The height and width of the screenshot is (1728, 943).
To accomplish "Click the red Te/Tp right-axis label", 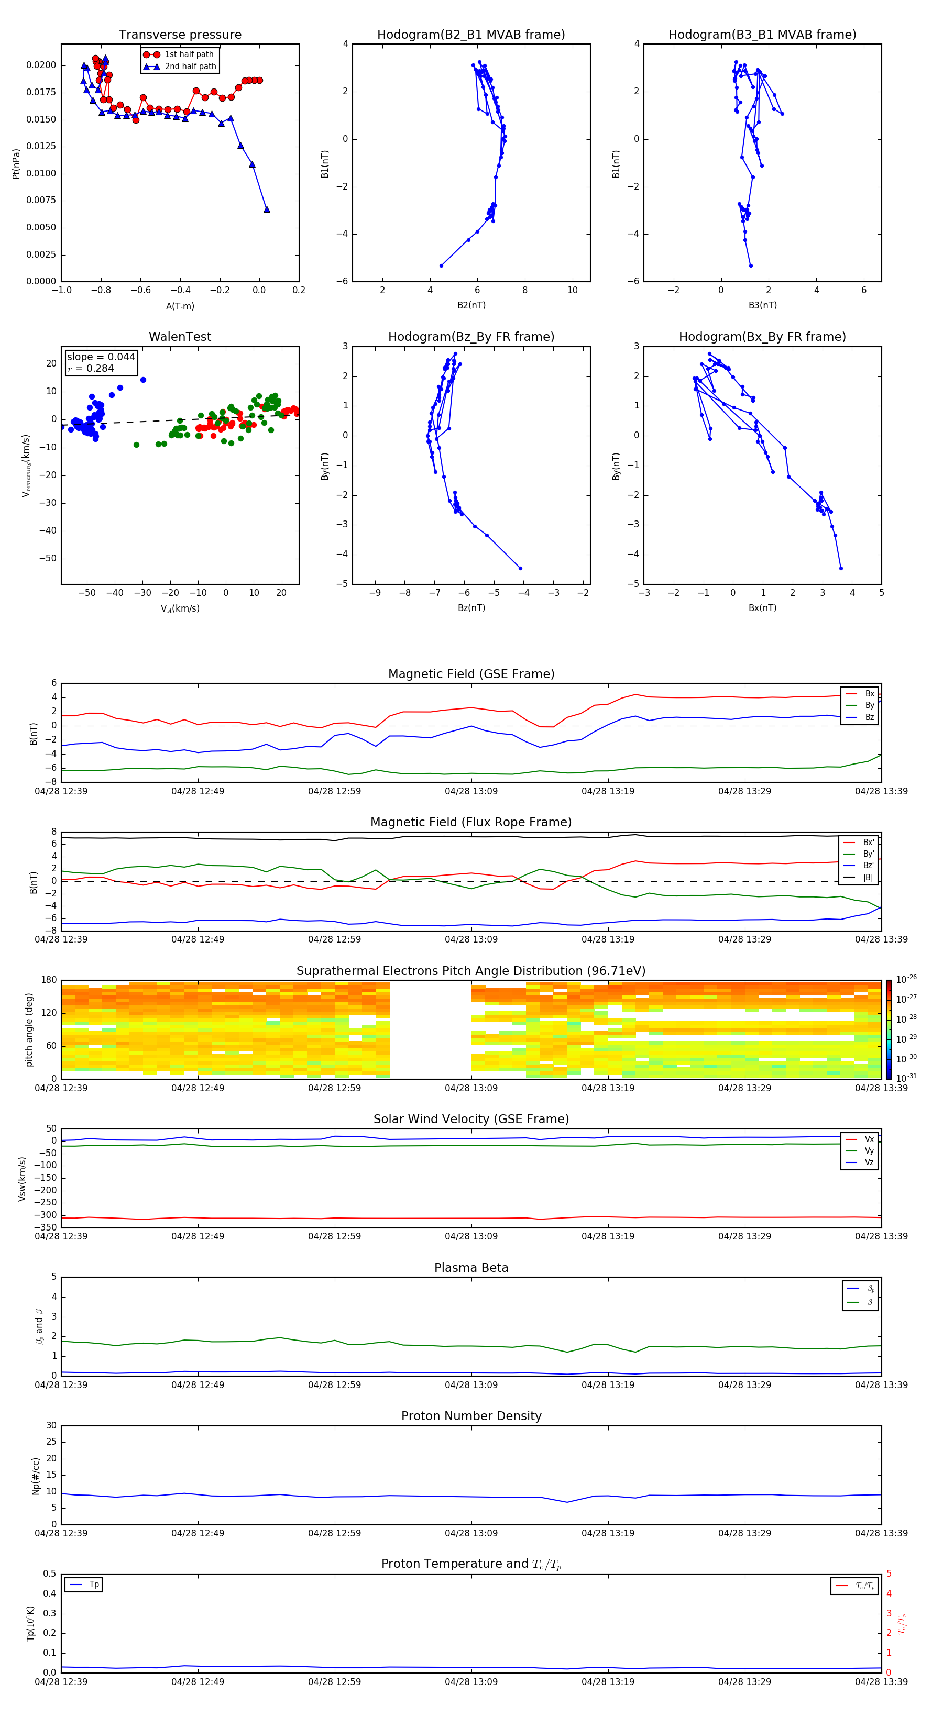I will tap(902, 1624).
